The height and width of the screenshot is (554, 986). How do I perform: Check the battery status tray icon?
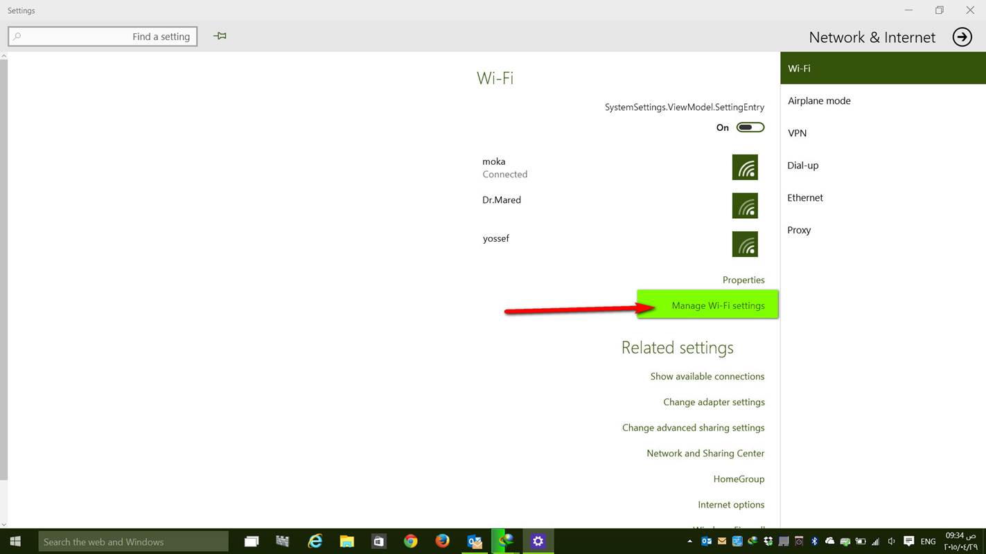point(861,542)
